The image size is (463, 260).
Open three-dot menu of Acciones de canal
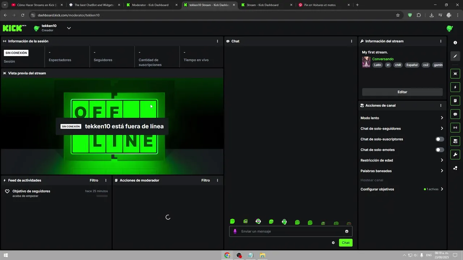click(441, 105)
